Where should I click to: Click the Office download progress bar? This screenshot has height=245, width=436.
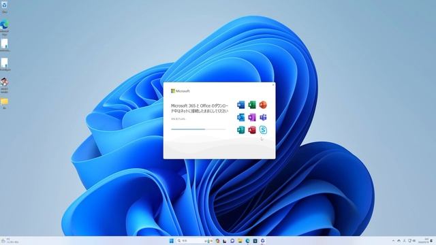click(x=198, y=129)
